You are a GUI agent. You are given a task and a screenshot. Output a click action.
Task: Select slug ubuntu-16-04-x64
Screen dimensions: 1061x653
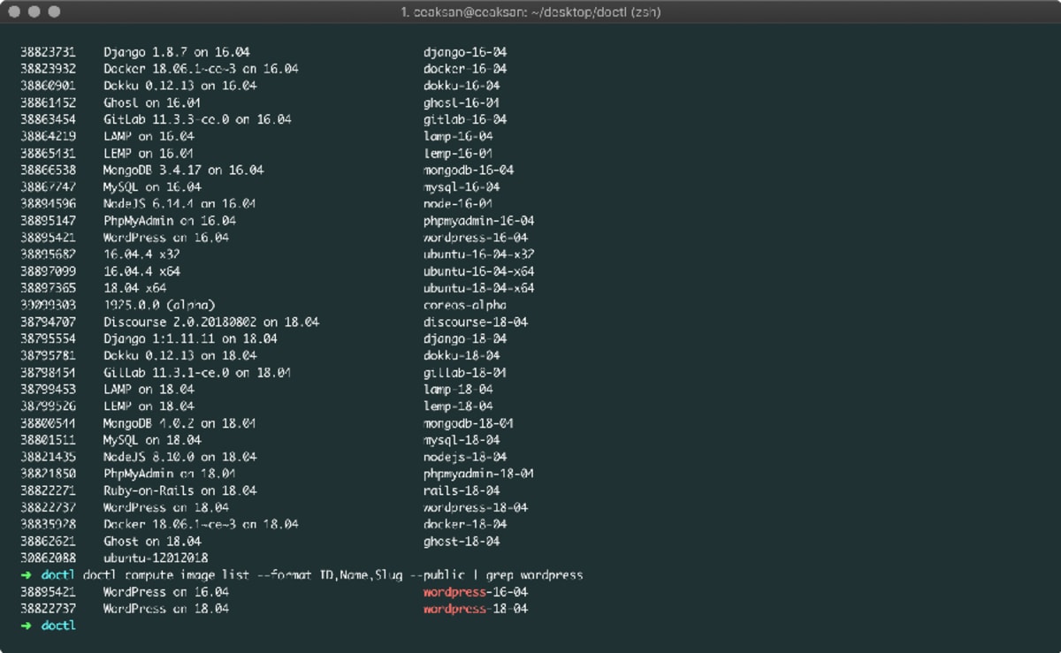479,271
